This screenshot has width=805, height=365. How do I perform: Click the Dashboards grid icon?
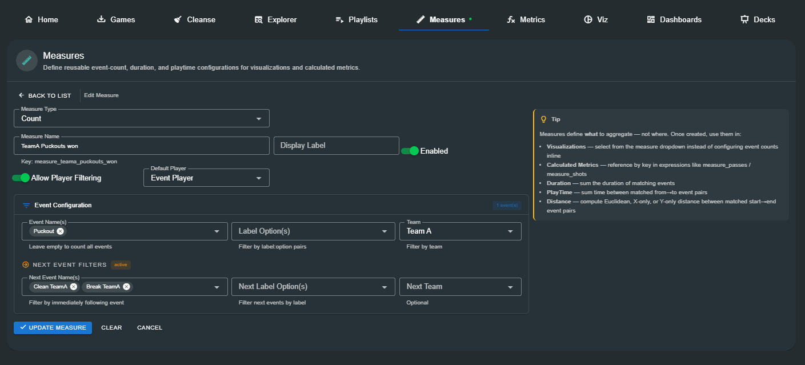pyautogui.click(x=651, y=19)
